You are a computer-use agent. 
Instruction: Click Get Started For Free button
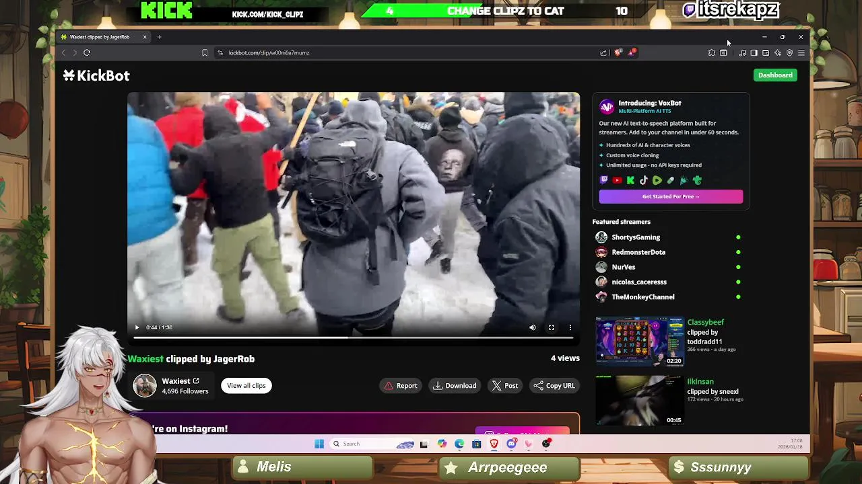pyautogui.click(x=671, y=196)
